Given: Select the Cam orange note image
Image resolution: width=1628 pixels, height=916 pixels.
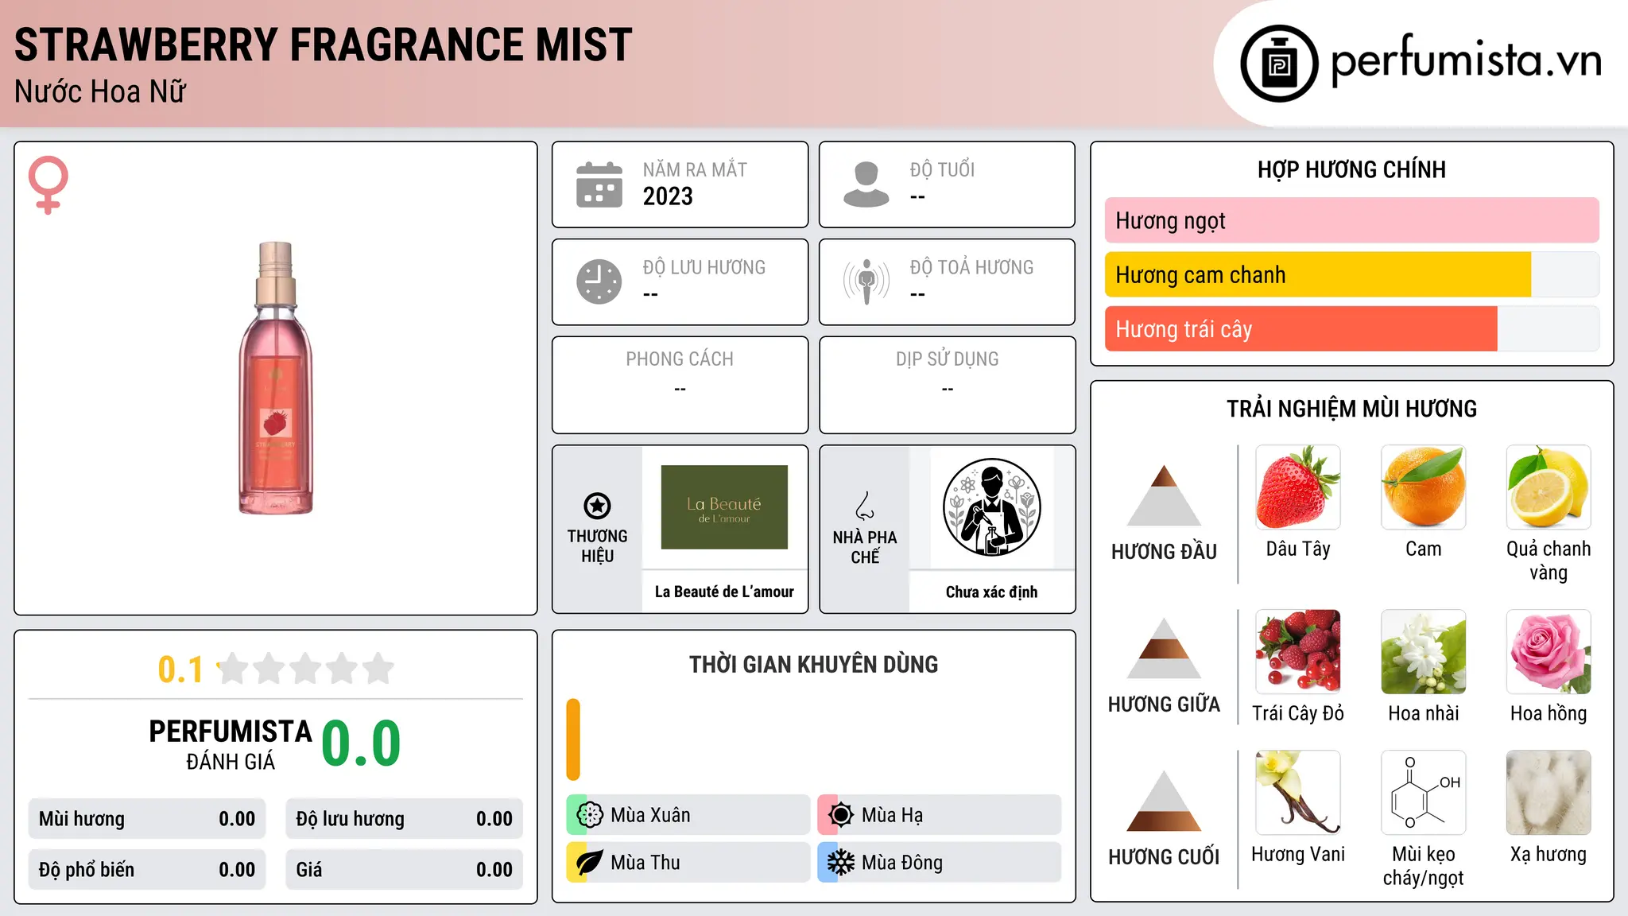Looking at the screenshot, I should coord(1423,487).
